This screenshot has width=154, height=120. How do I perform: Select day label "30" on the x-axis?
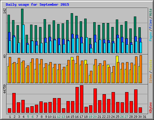pyautogui.click(x=140, y=117)
